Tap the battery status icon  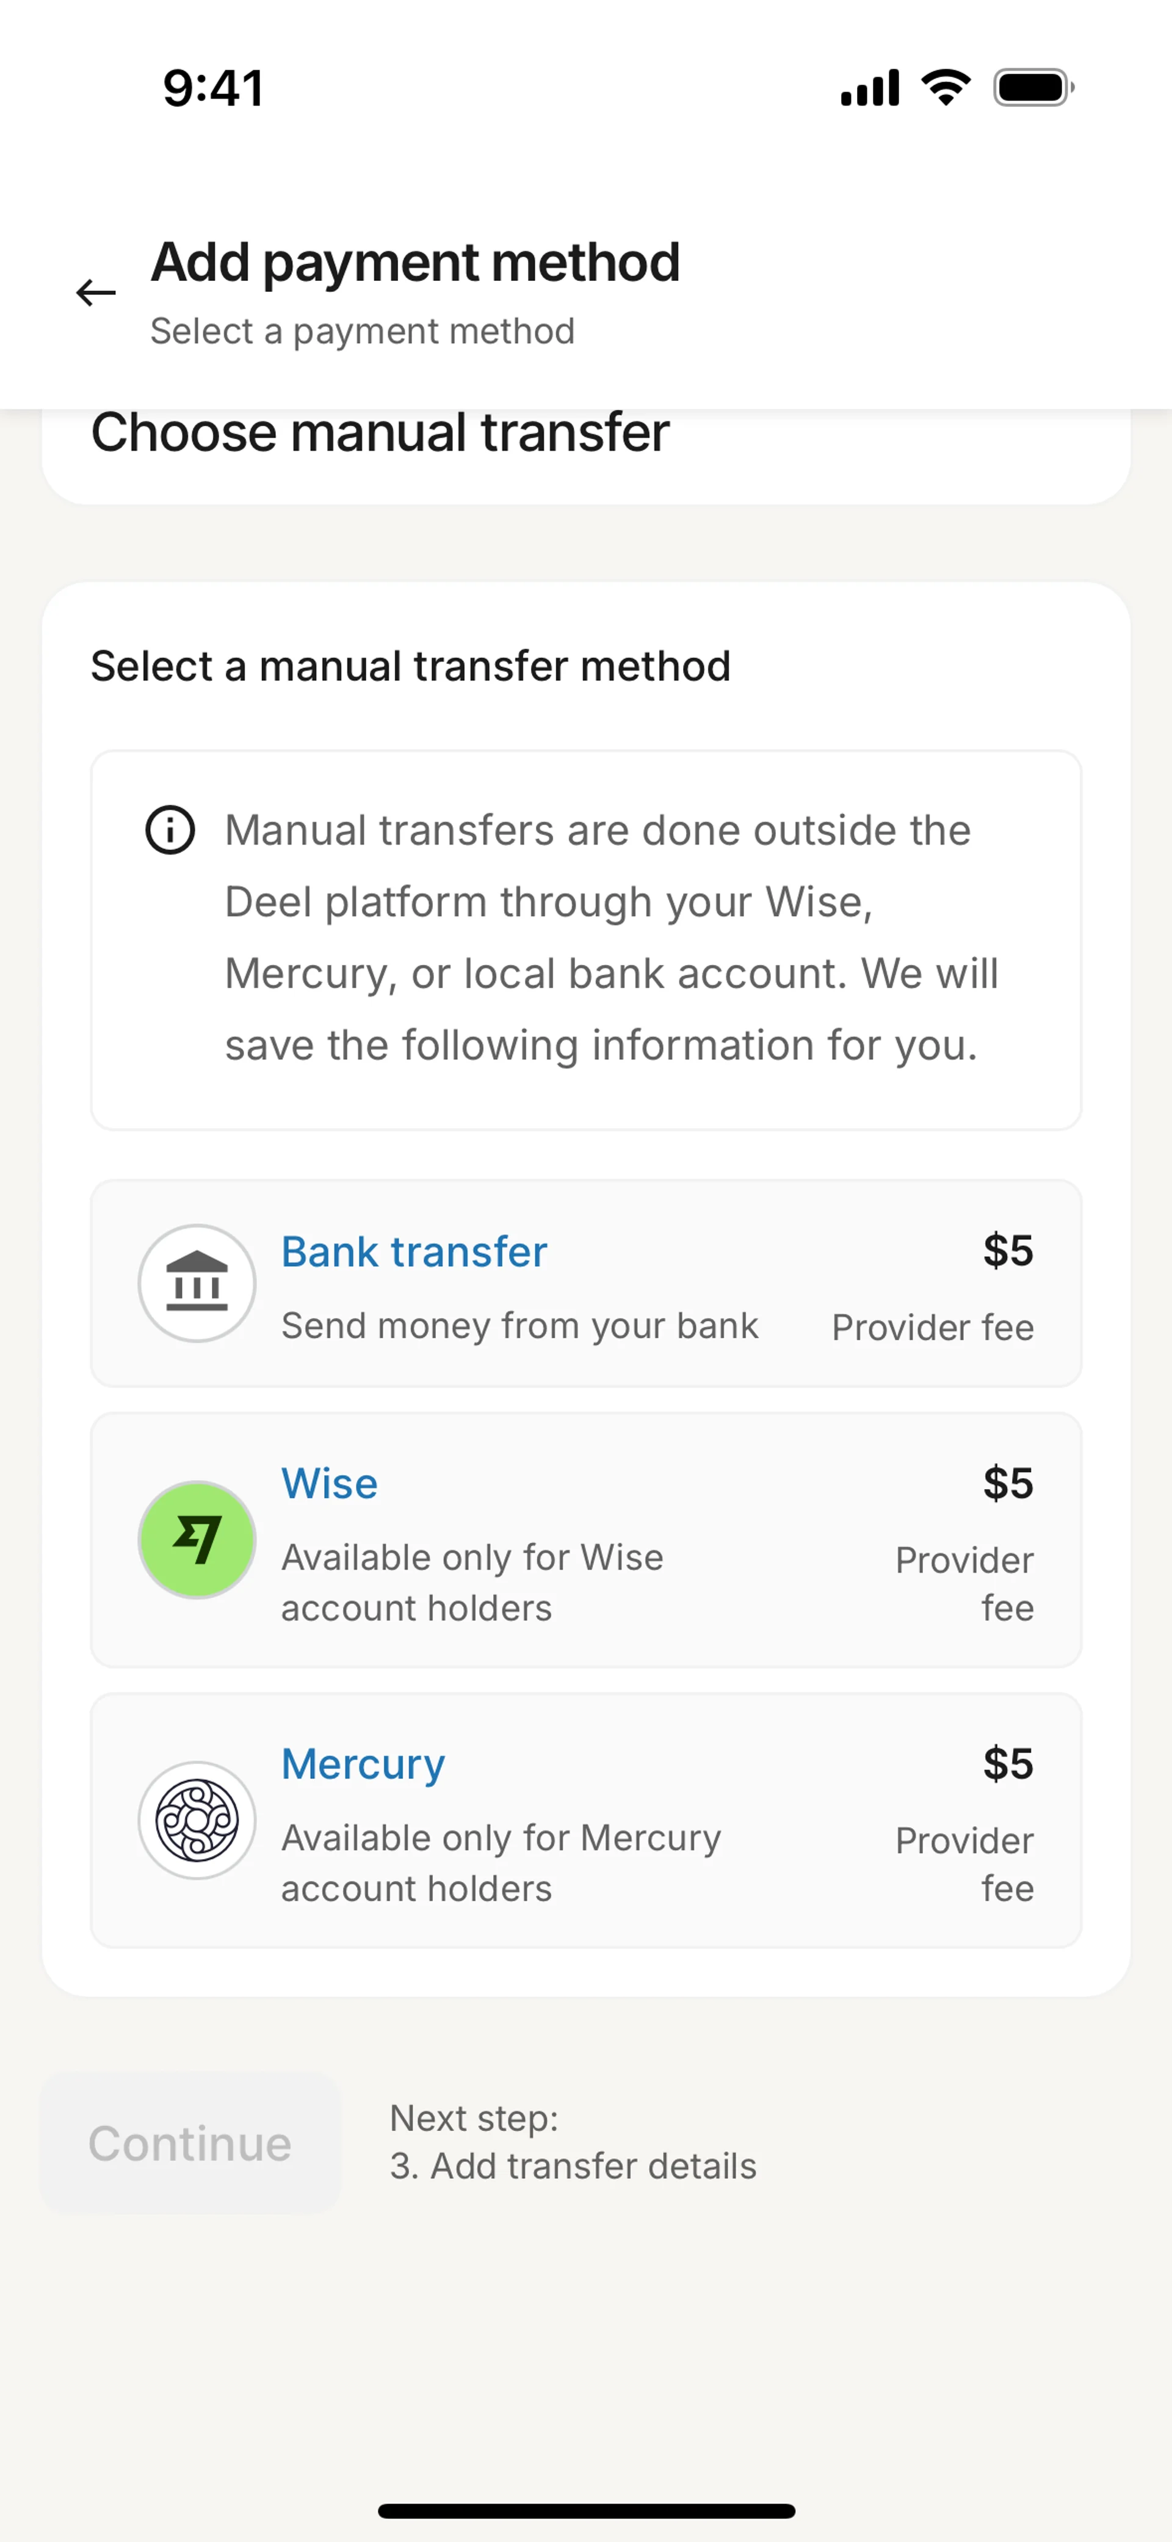[x=1033, y=88]
